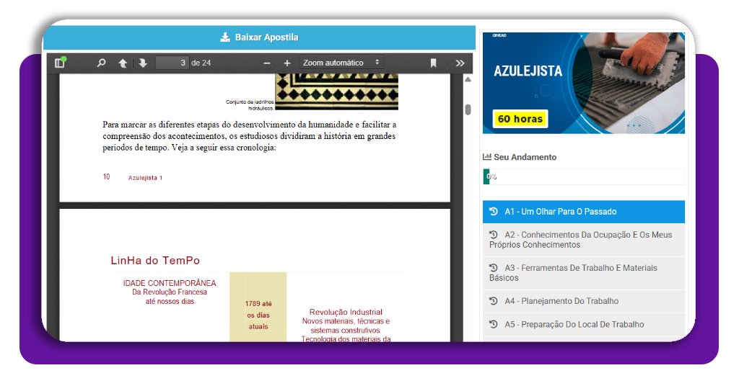Open the PDF search magnifier icon
Image resolution: width=739 pixels, height=386 pixels.
coord(101,63)
